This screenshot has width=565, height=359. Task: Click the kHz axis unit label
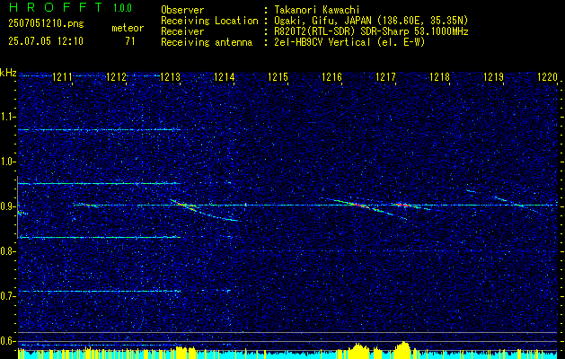click(x=8, y=73)
